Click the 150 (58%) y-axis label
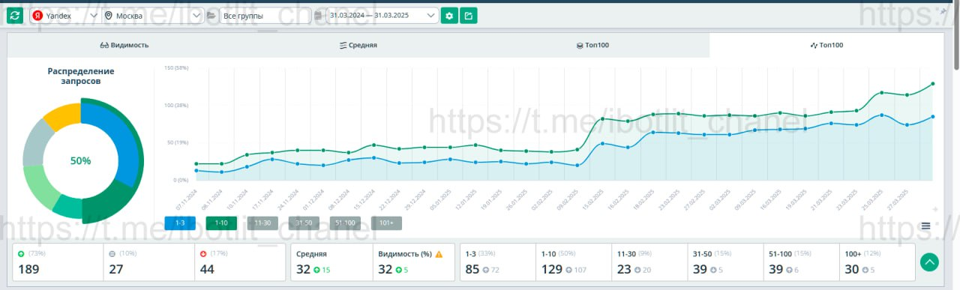960x290 pixels. click(x=176, y=68)
